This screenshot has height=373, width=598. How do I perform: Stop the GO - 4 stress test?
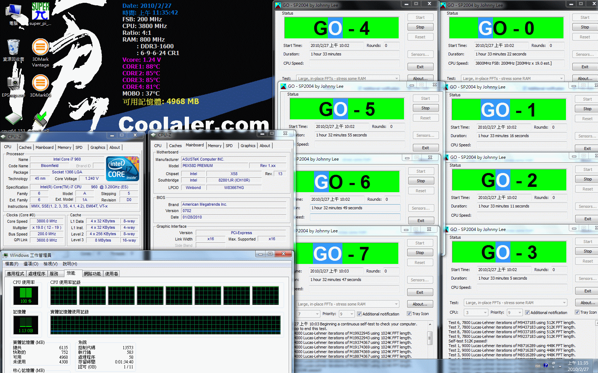click(420, 27)
